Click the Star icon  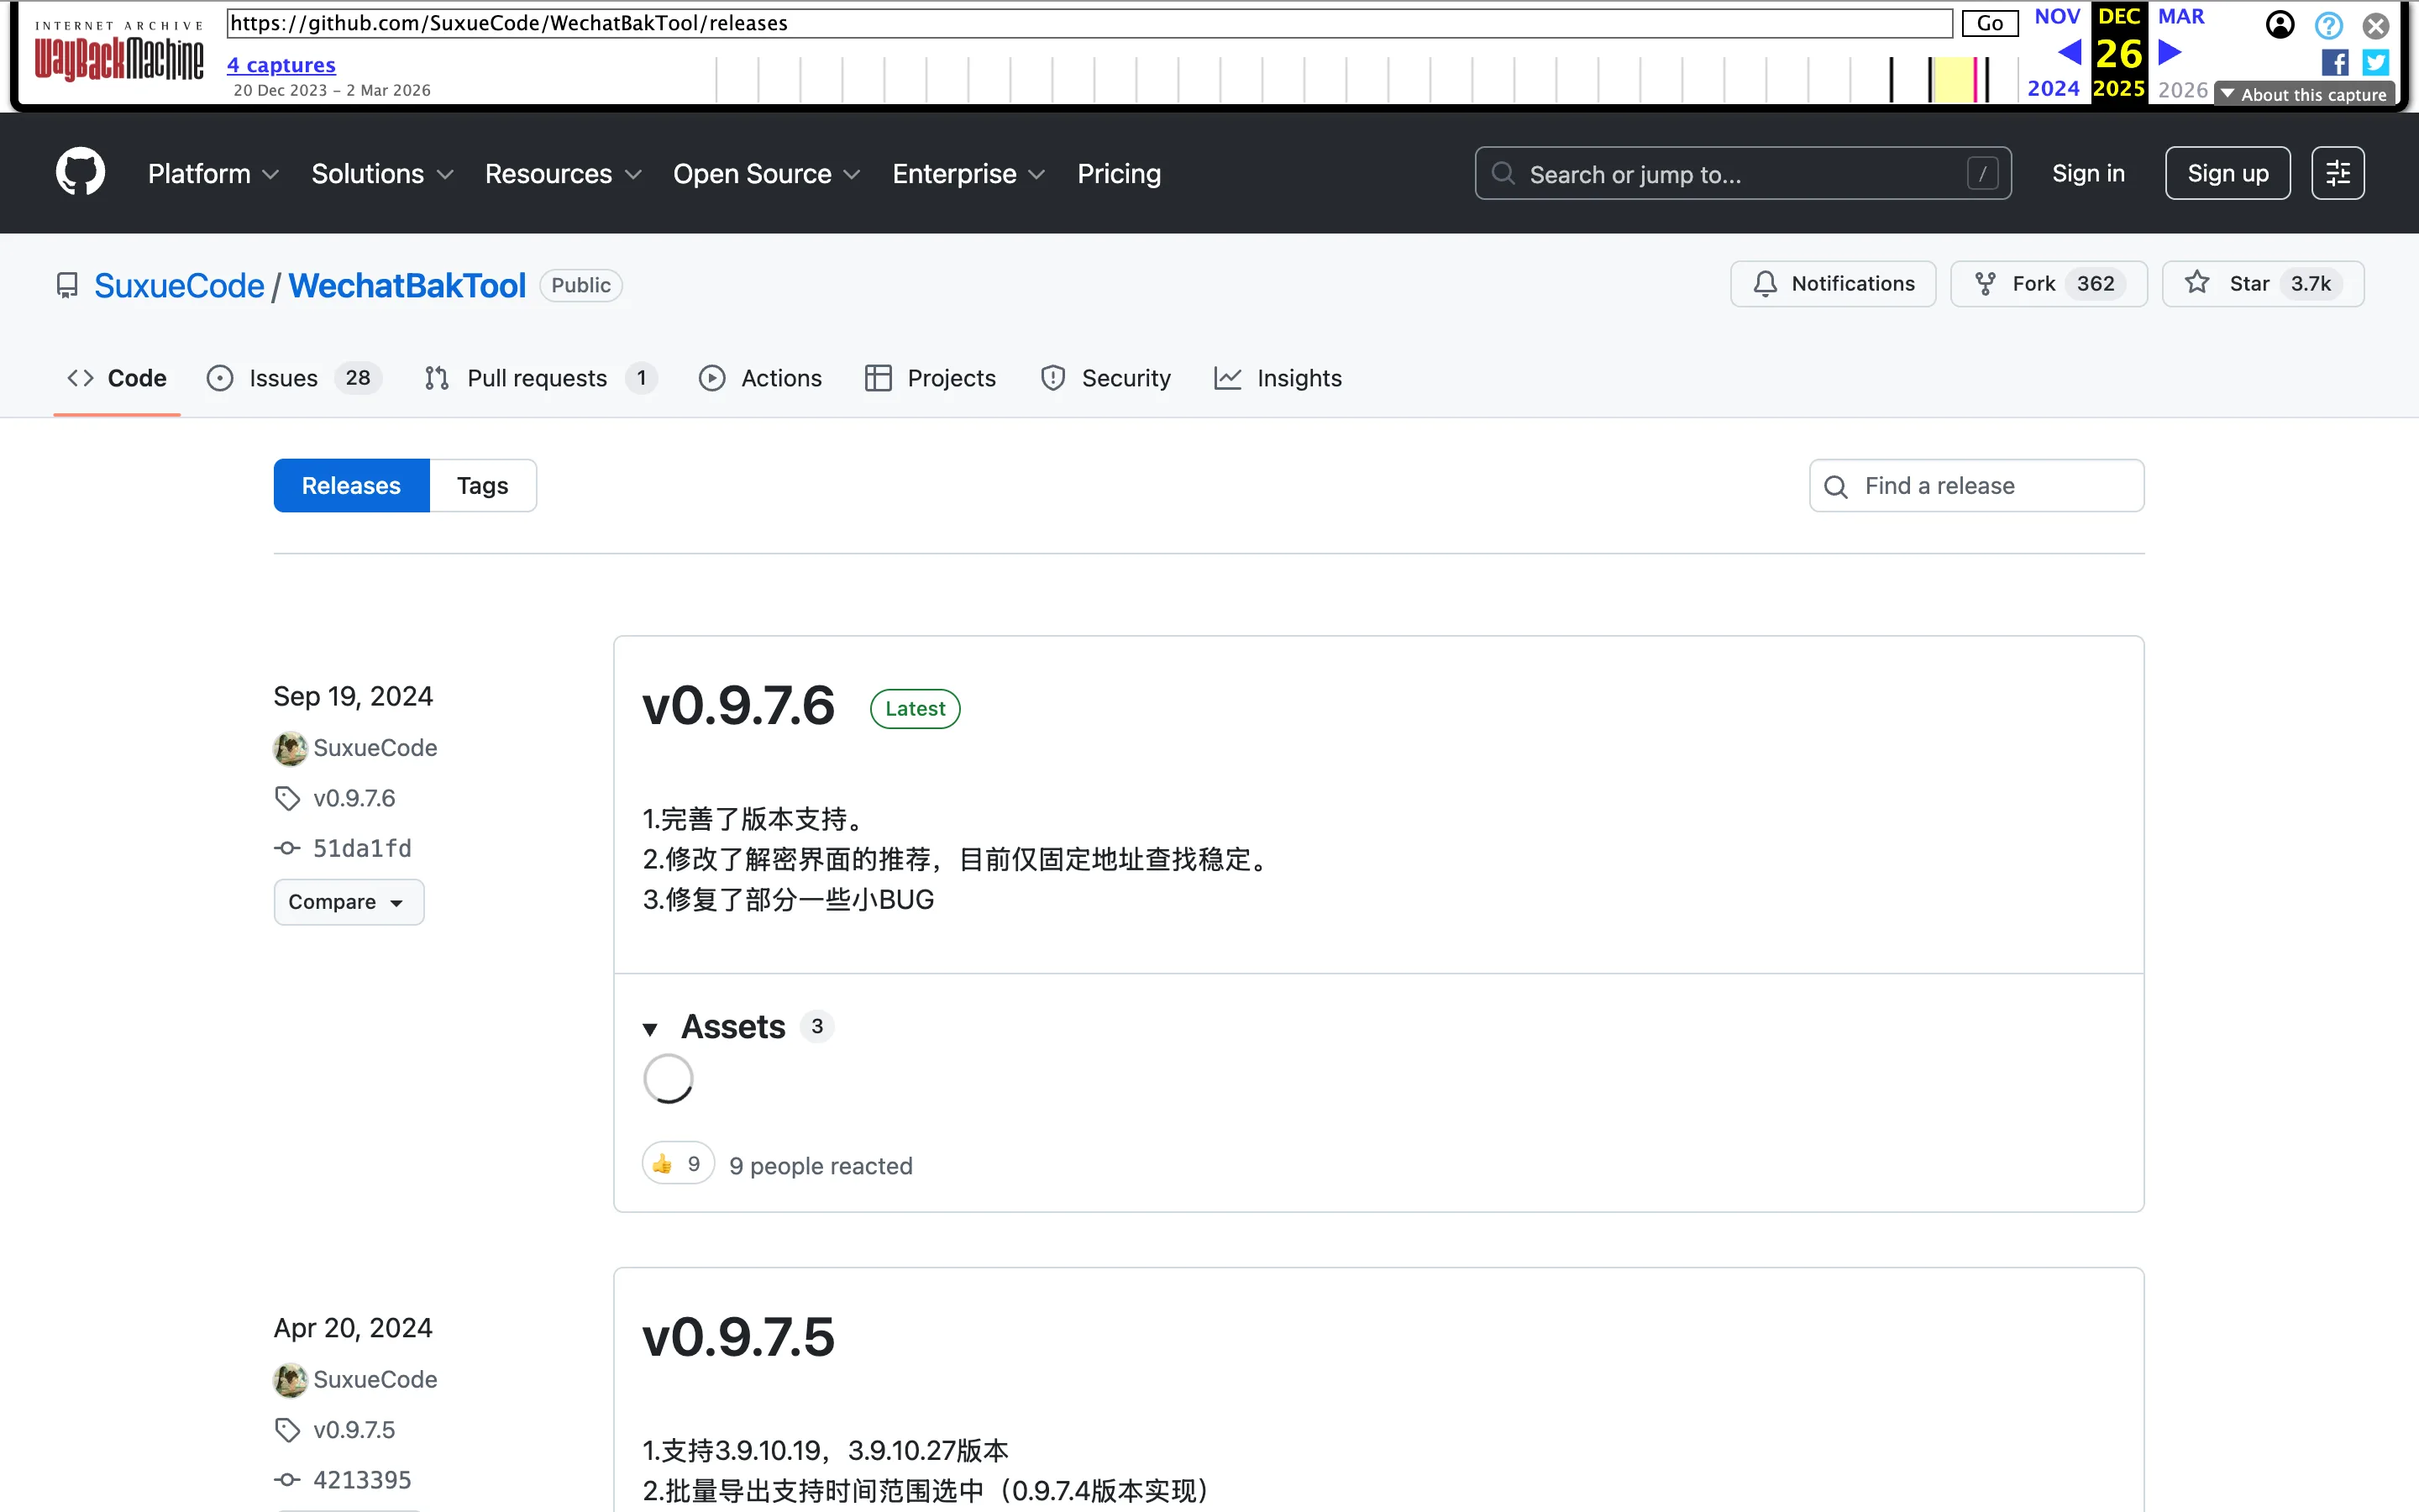(2197, 283)
